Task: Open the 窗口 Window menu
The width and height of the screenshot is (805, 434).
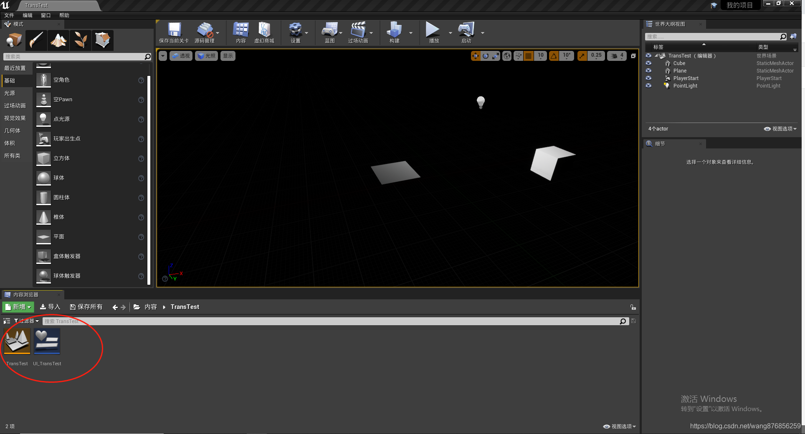Action: tap(46, 15)
